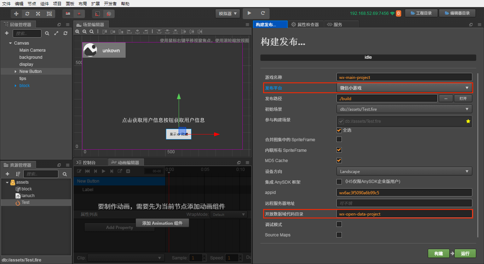Select the rotate transform tool
Screen dimensions: 484x264
tap(27, 13)
